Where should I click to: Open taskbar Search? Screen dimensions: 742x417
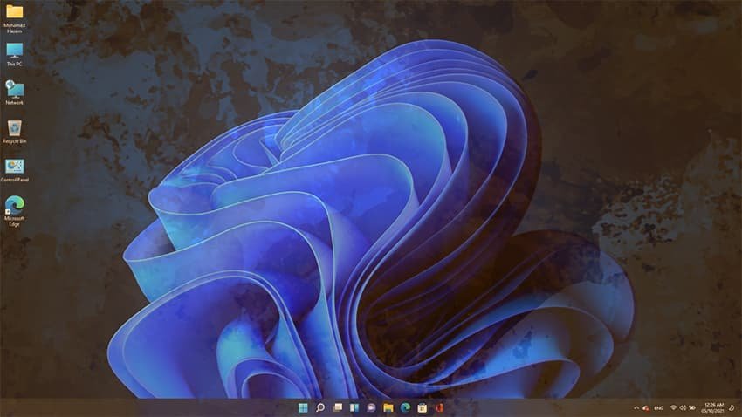(320, 407)
